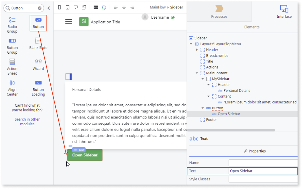Select the Button Group widget

click(x=12, y=46)
